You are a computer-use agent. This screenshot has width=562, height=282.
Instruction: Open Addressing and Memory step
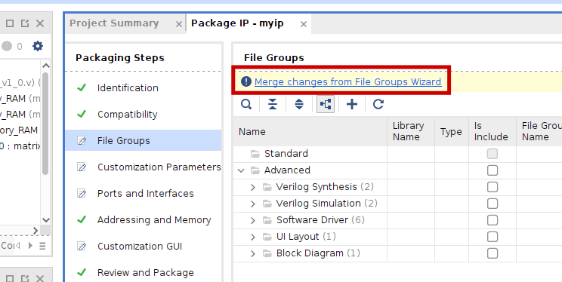(154, 219)
